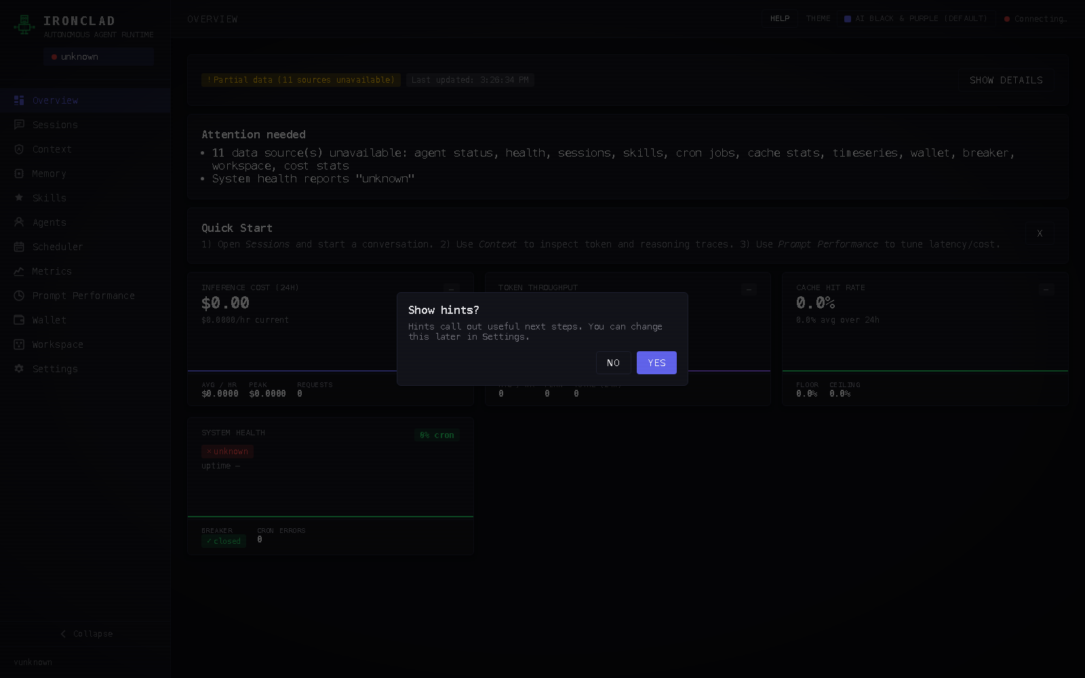Expand partial data details via Show Details

point(1006,80)
